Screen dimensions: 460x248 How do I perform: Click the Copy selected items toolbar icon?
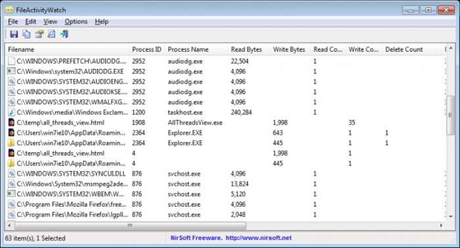(27, 34)
